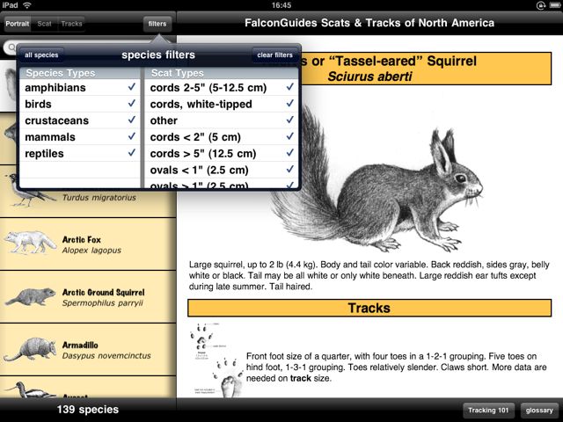The image size is (563, 422).
Task: Toggle cords < 2" (5 cm) filter
Action: pyautogui.click(x=222, y=137)
